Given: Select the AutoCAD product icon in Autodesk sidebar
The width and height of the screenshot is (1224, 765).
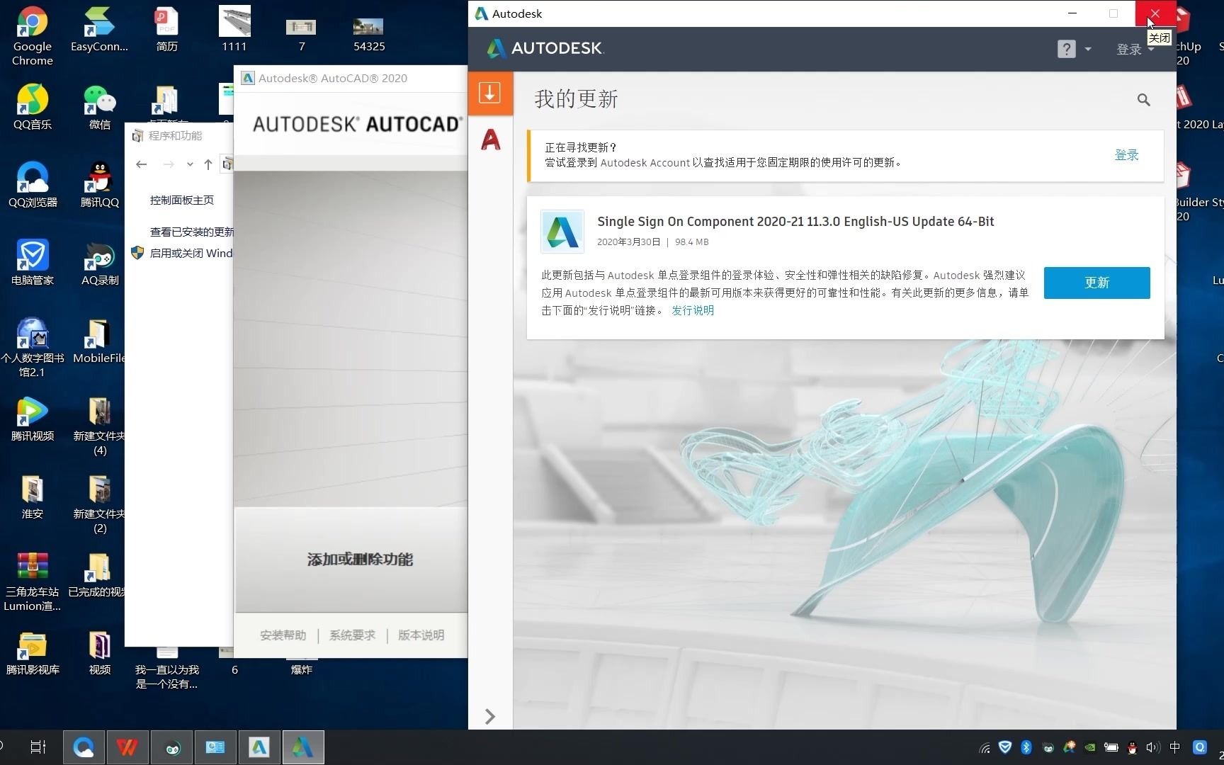Looking at the screenshot, I should click(490, 140).
